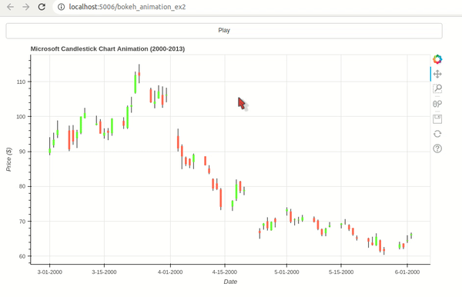Image resolution: width=462 pixels, height=297 pixels.
Task: Click the 60 price tick label
Action: [23, 256]
